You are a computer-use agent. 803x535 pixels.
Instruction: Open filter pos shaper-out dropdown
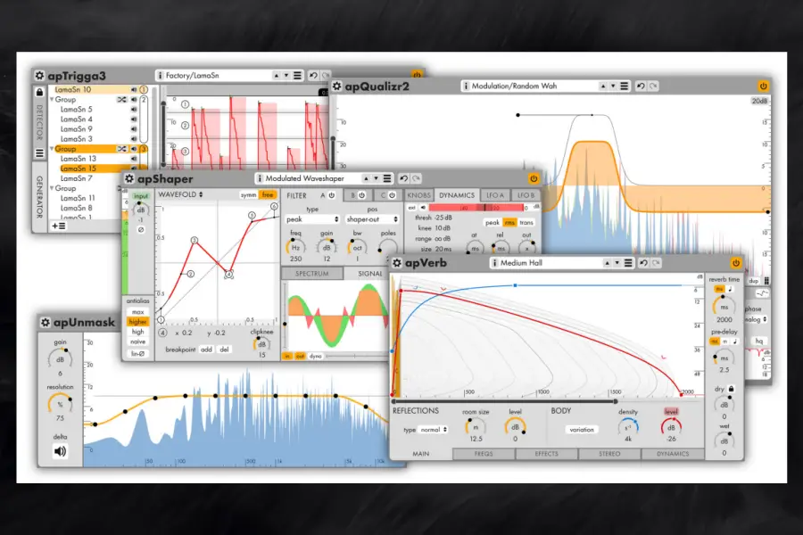click(x=371, y=219)
